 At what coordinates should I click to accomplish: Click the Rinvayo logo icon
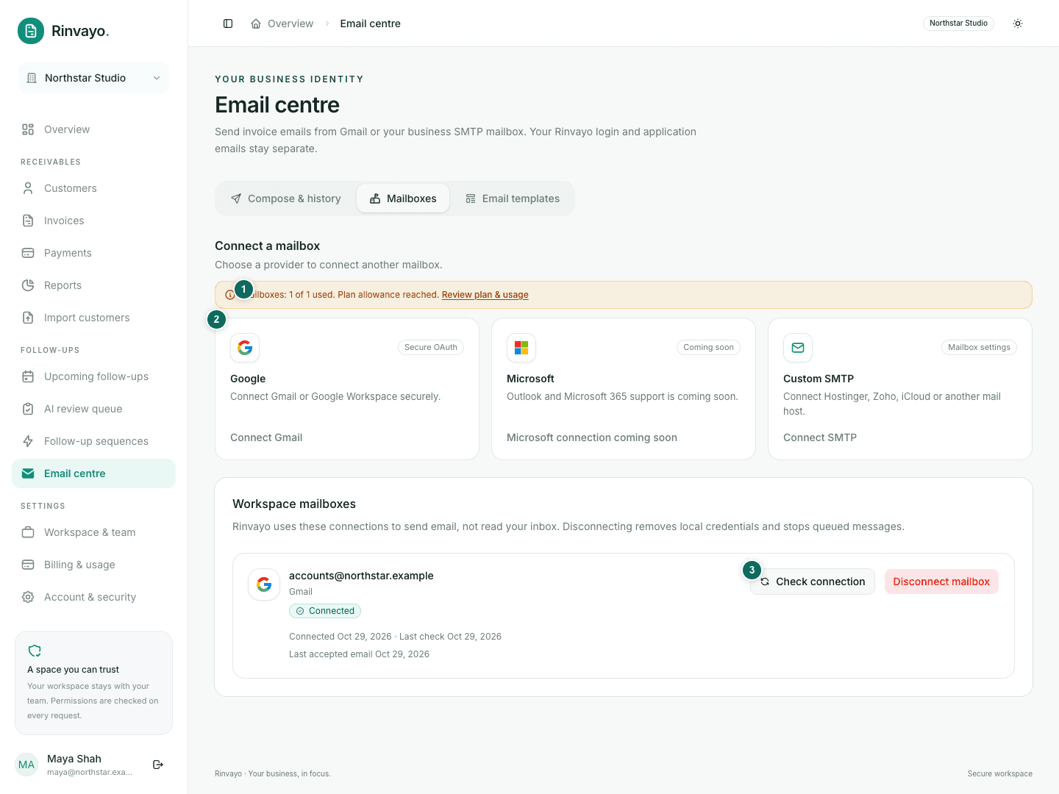tap(31, 31)
